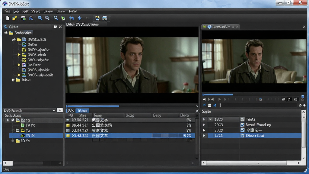This screenshot has height=174, width=309.
Task: Click the new file toolbar icon
Action: 8,18
